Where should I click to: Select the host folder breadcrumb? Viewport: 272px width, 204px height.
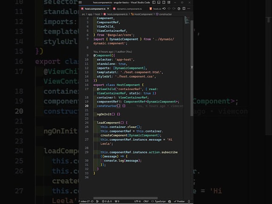[x=98, y=14]
